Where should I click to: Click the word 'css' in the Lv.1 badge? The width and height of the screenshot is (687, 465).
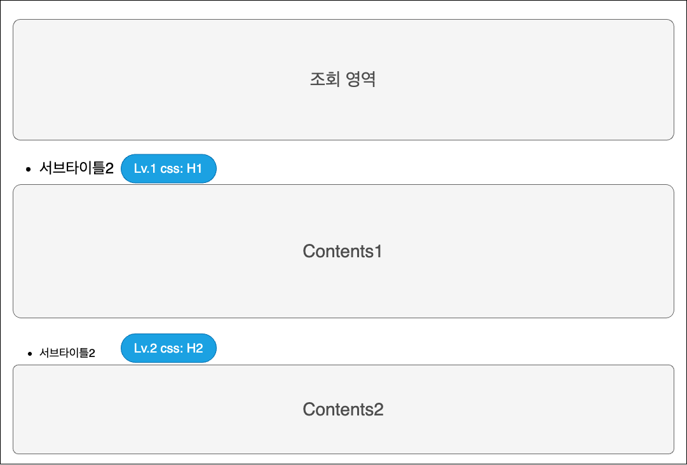point(170,168)
